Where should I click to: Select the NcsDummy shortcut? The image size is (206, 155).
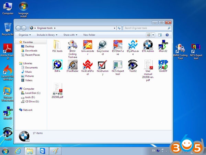pos(103,68)
